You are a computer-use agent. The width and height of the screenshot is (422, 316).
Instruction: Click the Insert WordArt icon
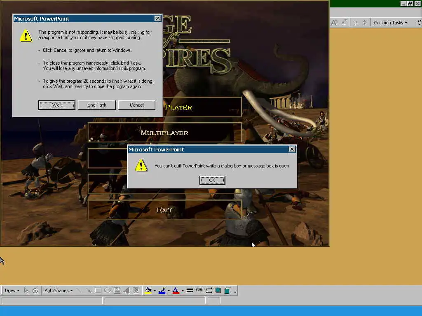tap(126, 290)
